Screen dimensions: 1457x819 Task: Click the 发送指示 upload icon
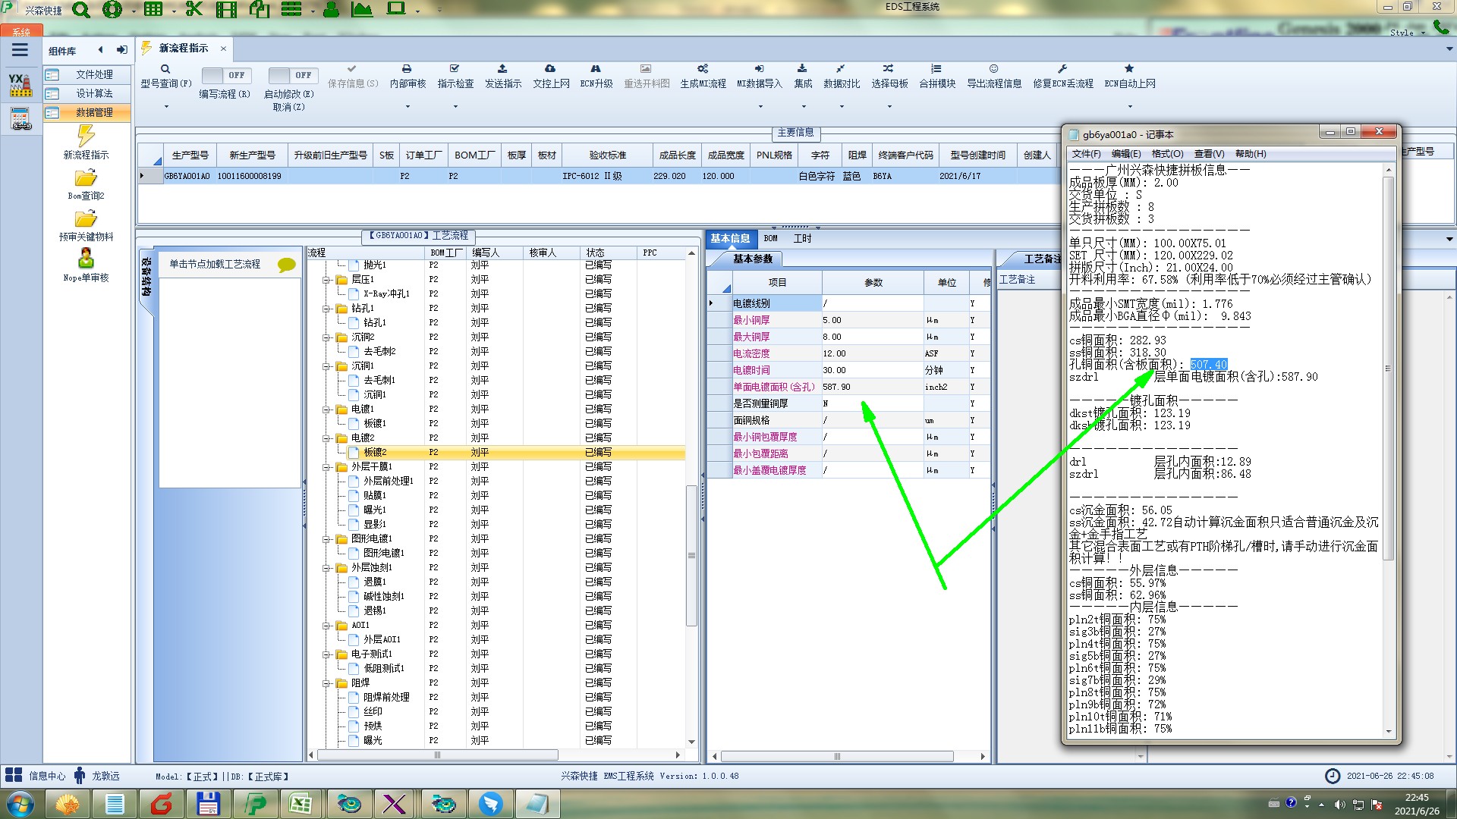pos(502,69)
